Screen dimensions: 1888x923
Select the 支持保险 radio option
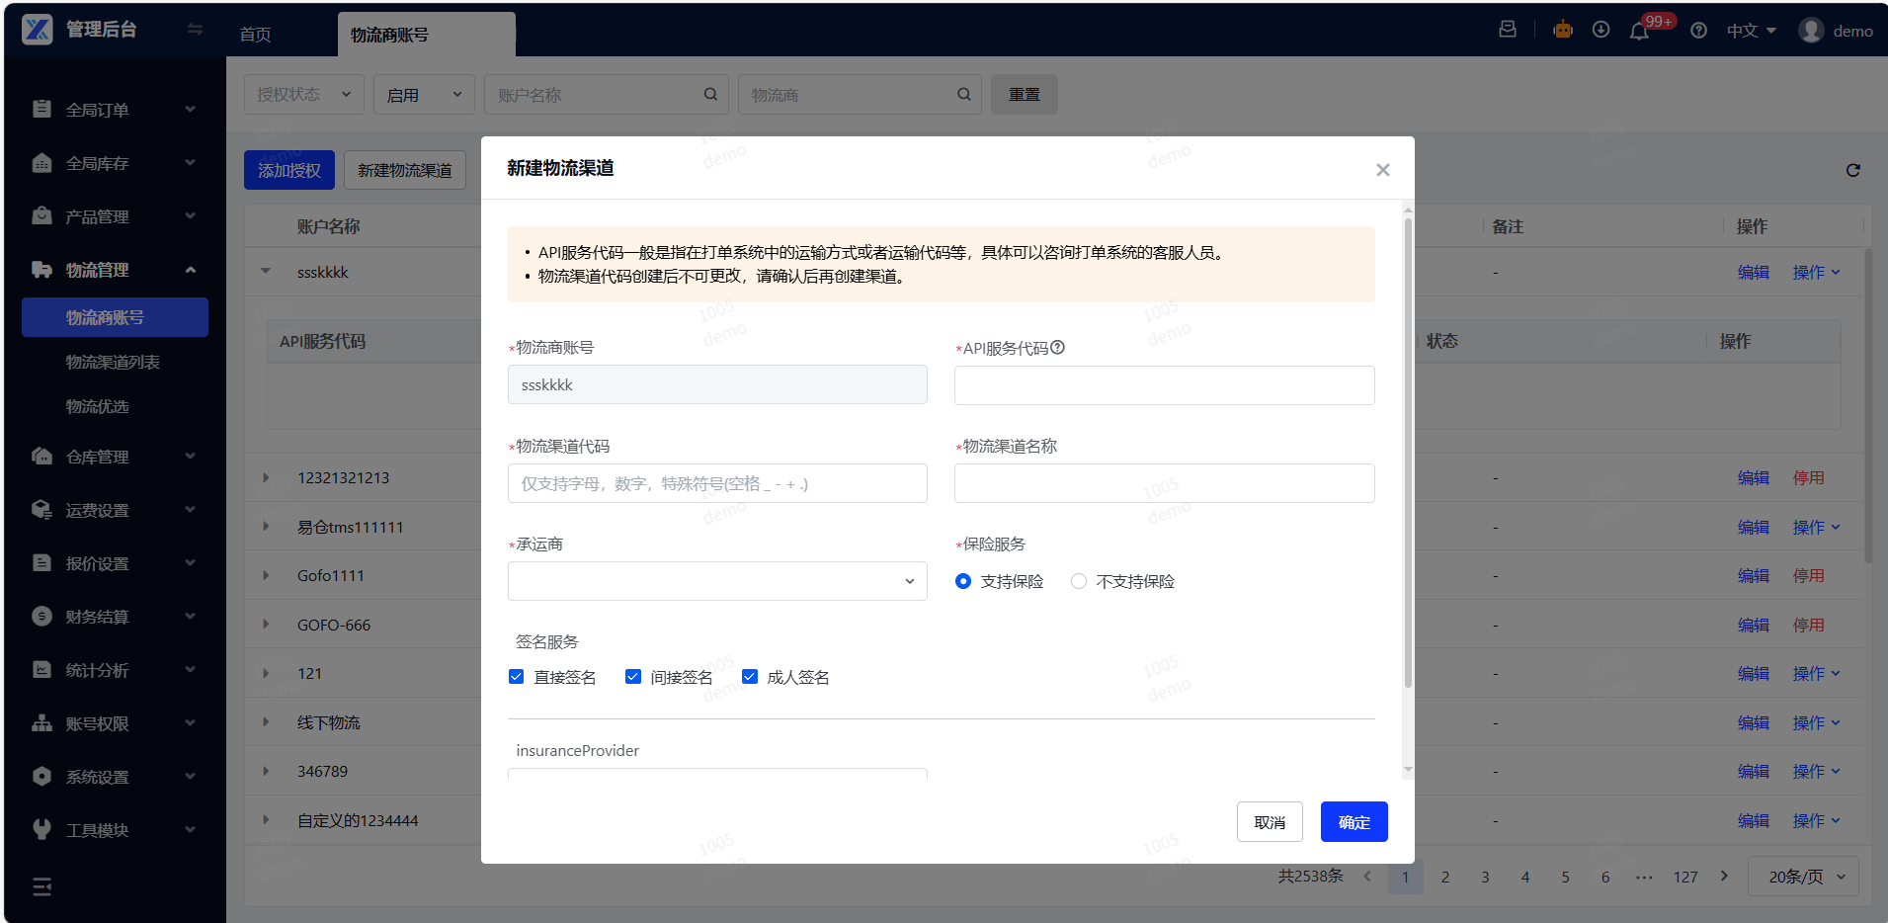[963, 581]
